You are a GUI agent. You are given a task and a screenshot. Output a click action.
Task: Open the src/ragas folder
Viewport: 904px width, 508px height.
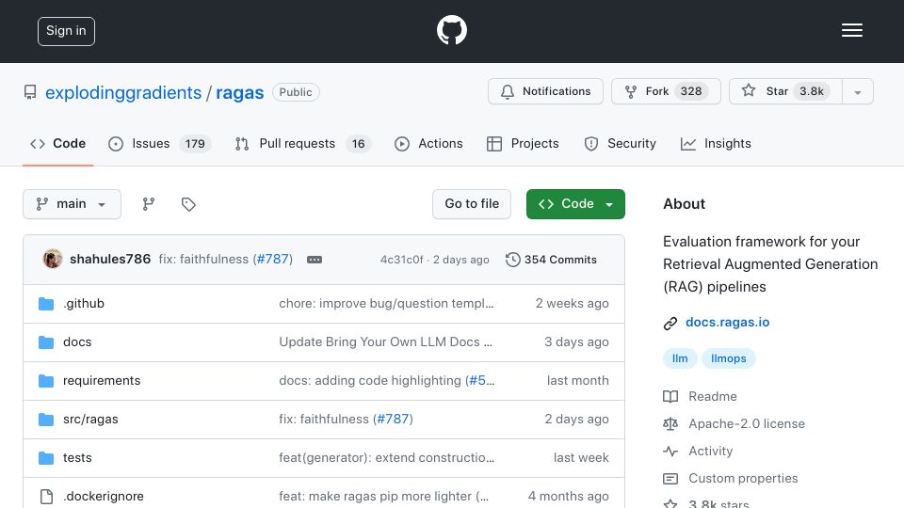pos(90,420)
